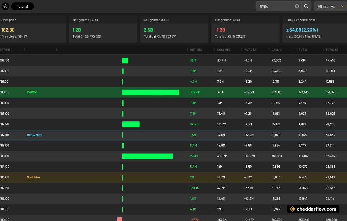Screen dimensions: 347x221
Task: Click the Spot Price row label
Action: point(33,177)
